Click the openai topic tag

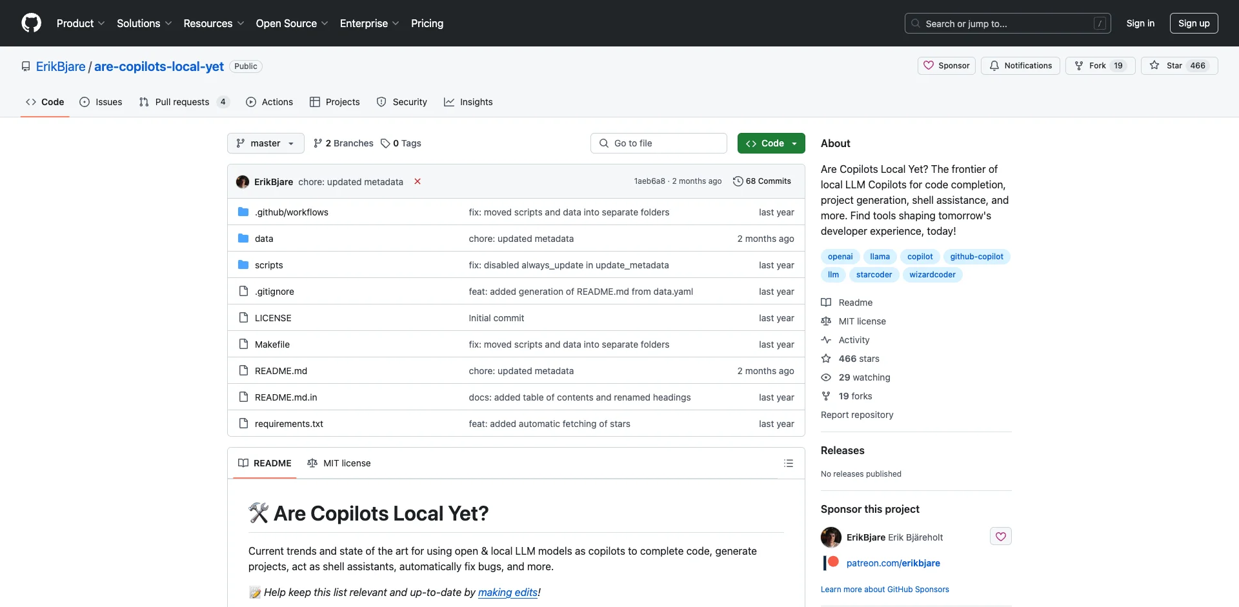(840, 257)
